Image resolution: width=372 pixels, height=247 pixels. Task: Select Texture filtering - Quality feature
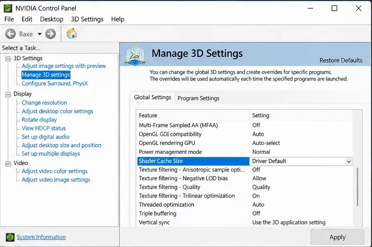coord(245,187)
